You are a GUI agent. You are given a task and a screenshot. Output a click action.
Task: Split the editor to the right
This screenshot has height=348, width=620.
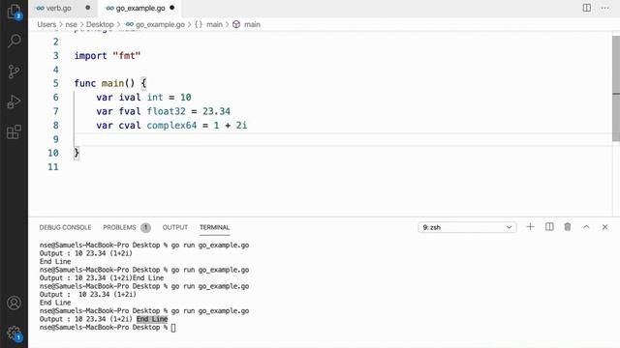point(587,8)
